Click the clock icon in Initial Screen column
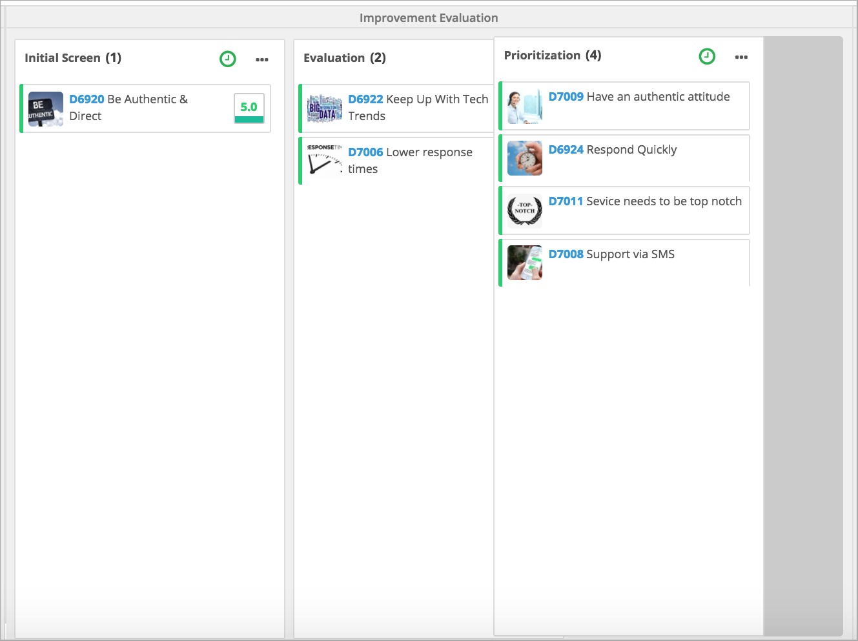The height and width of the screenshot is (641, 858). point(228,59)
